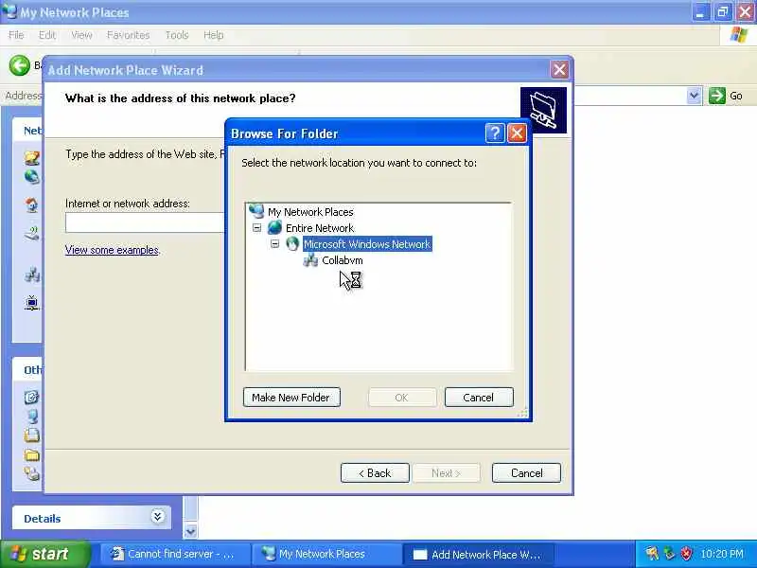757x568 pixels.
Task: Click the wizard network folder banner icon
Action: 543,110
